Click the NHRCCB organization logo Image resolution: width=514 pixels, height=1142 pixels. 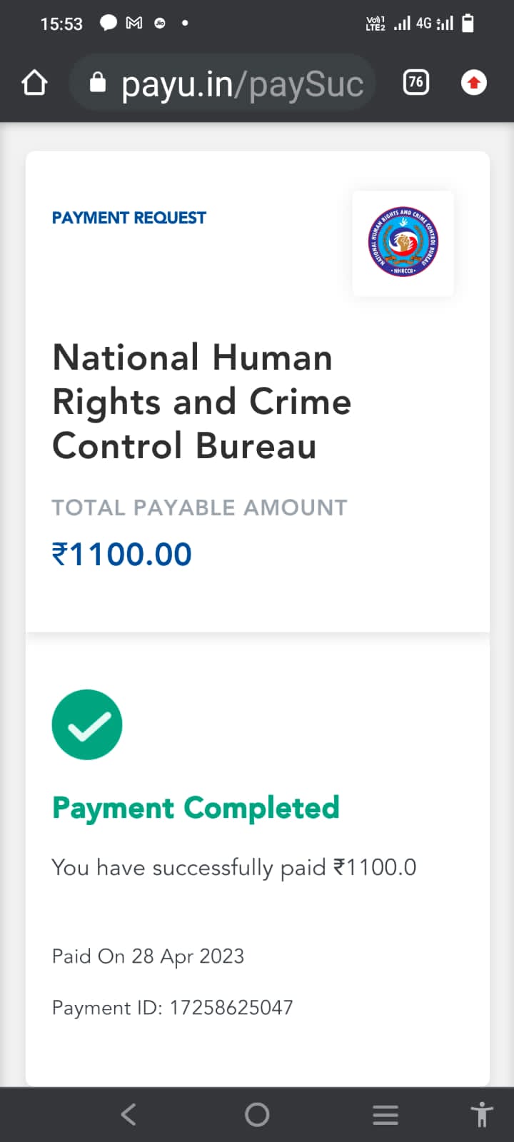click(403, 243)
